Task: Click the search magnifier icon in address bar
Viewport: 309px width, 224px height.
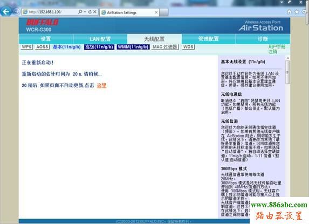Action: (80, 12)
